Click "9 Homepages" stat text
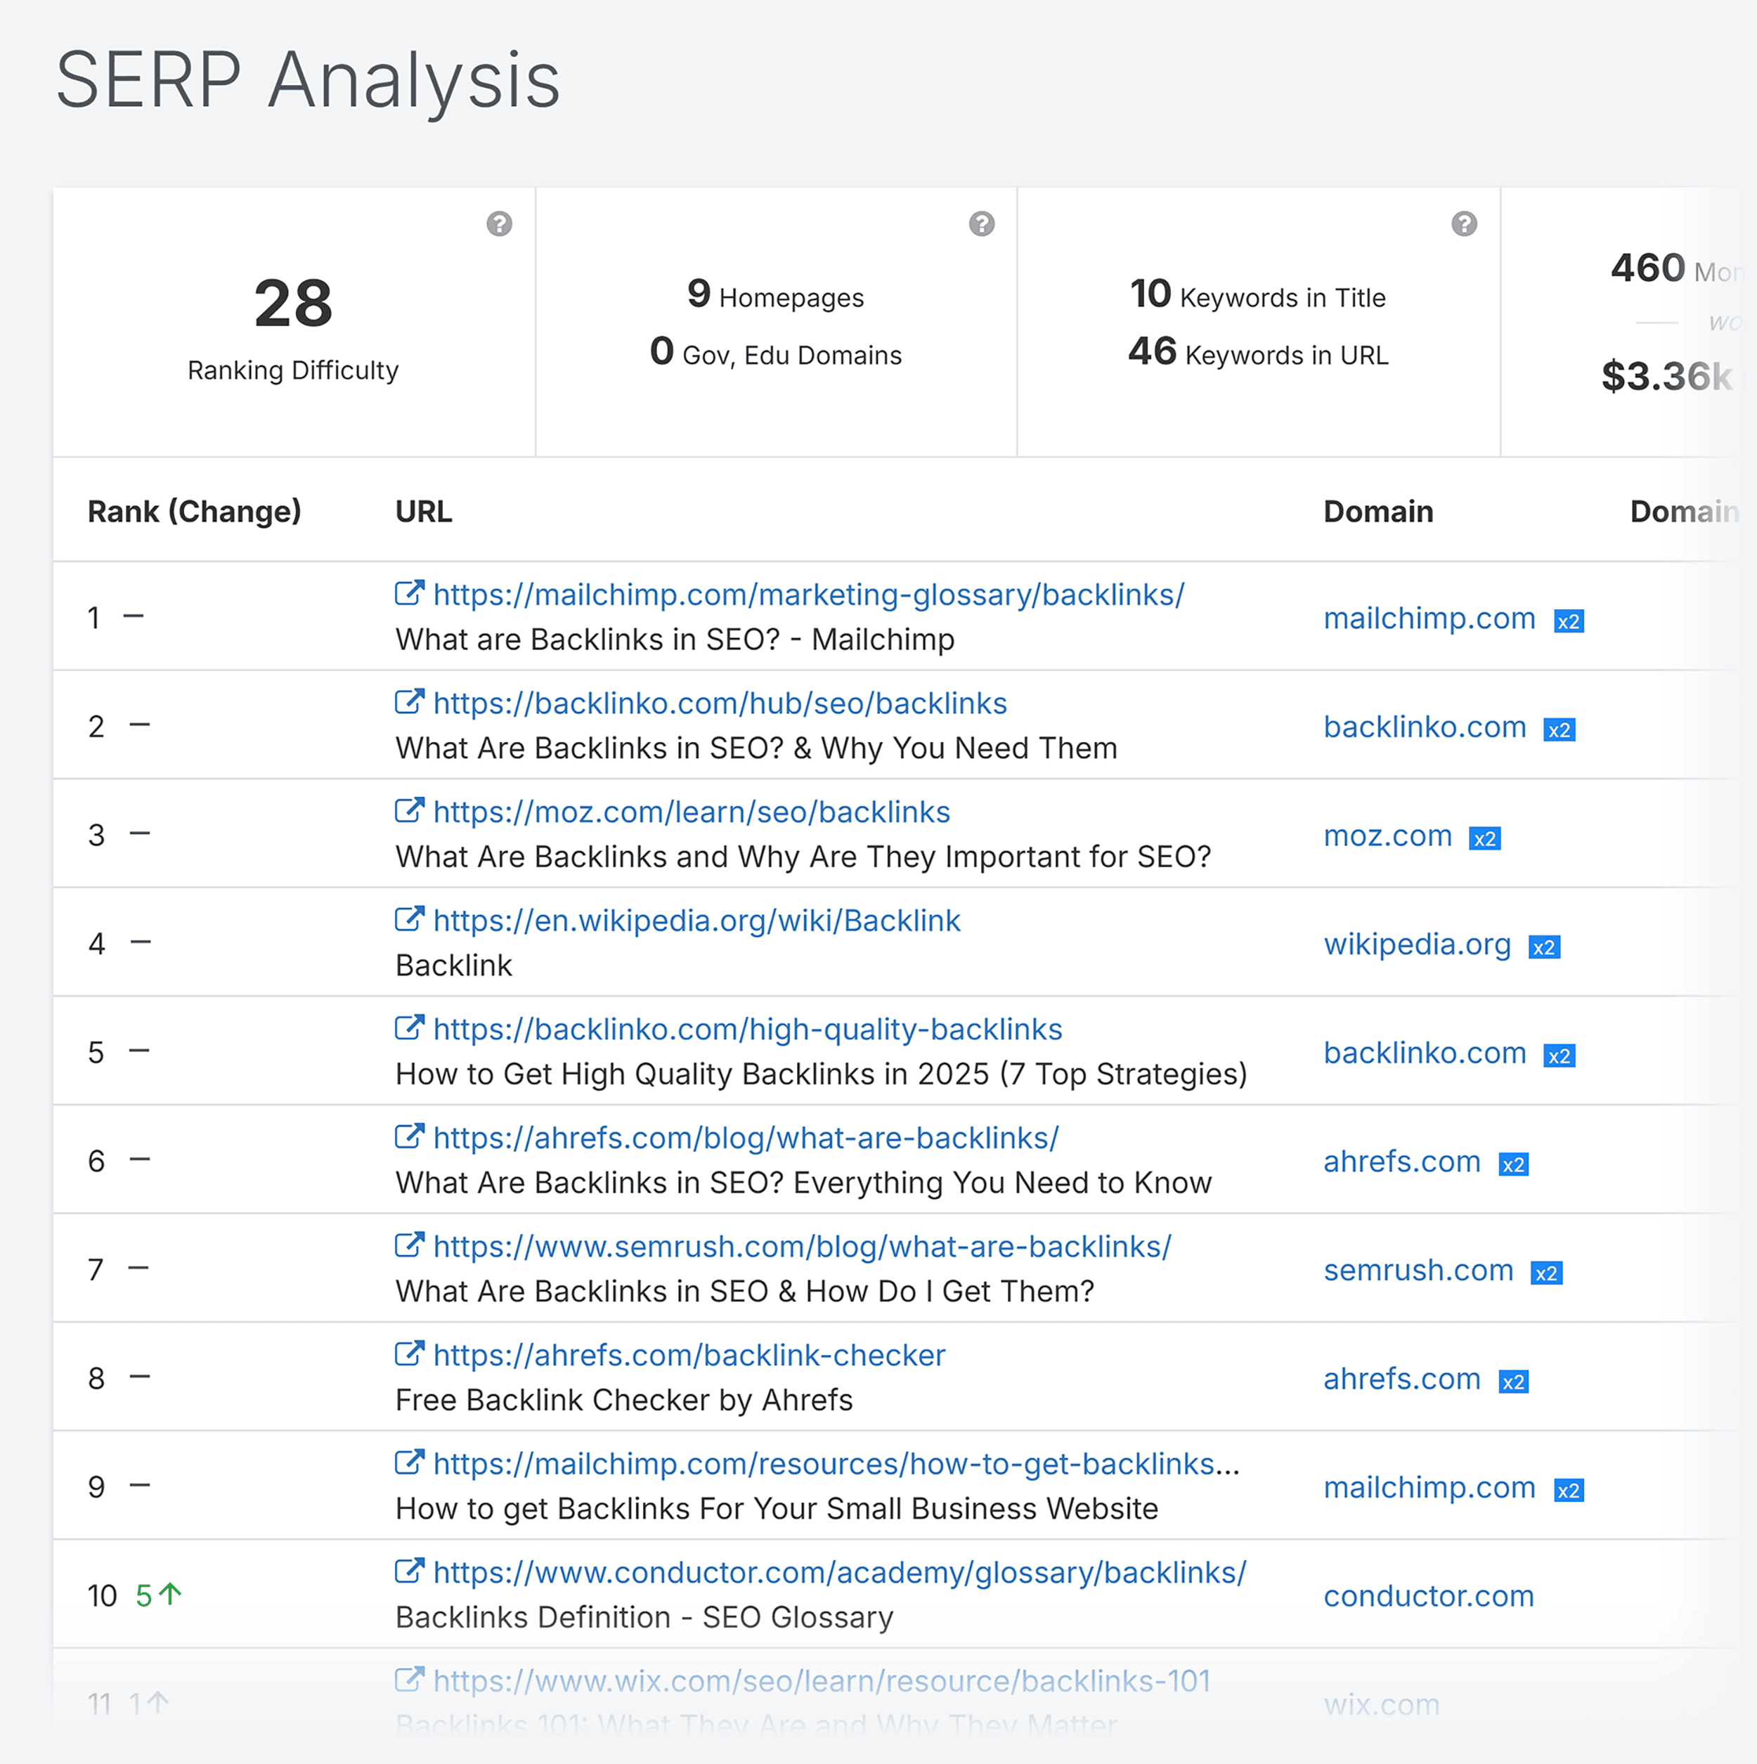 [x=775, y=295]
